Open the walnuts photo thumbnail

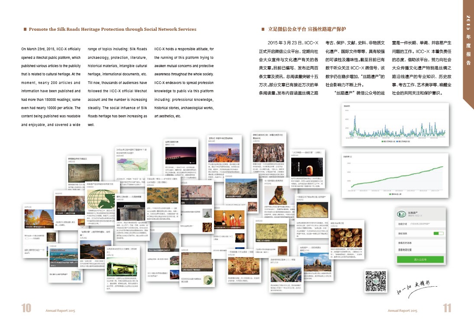tap(347, 238)
